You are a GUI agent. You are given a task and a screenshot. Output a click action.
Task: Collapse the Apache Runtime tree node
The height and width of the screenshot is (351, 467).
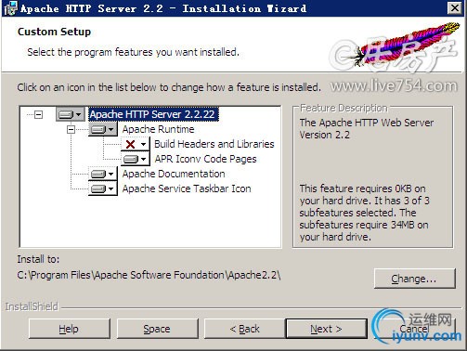click(x=71, y=129)
